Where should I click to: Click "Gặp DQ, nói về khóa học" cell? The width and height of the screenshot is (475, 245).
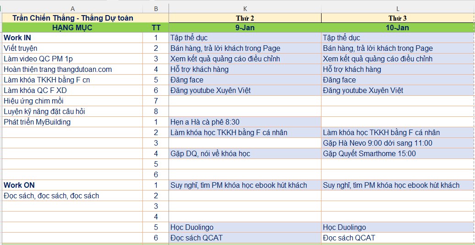[210, 154]
